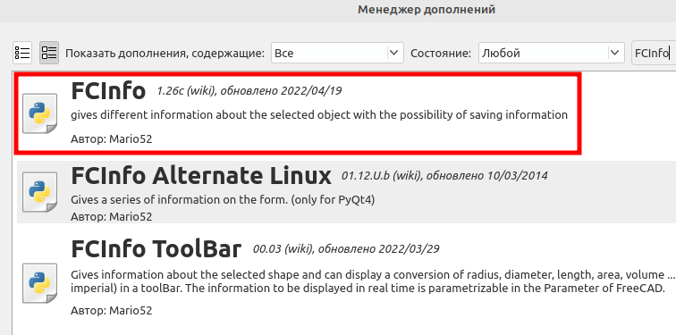Click version text '00.03 (wiki)'

[x=283, y=249]
